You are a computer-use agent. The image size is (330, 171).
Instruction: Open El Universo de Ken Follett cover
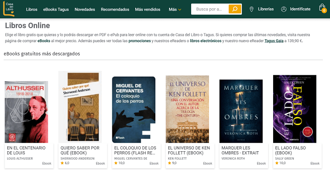tap(187, 109)
